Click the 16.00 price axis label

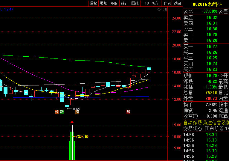[176, 73]
